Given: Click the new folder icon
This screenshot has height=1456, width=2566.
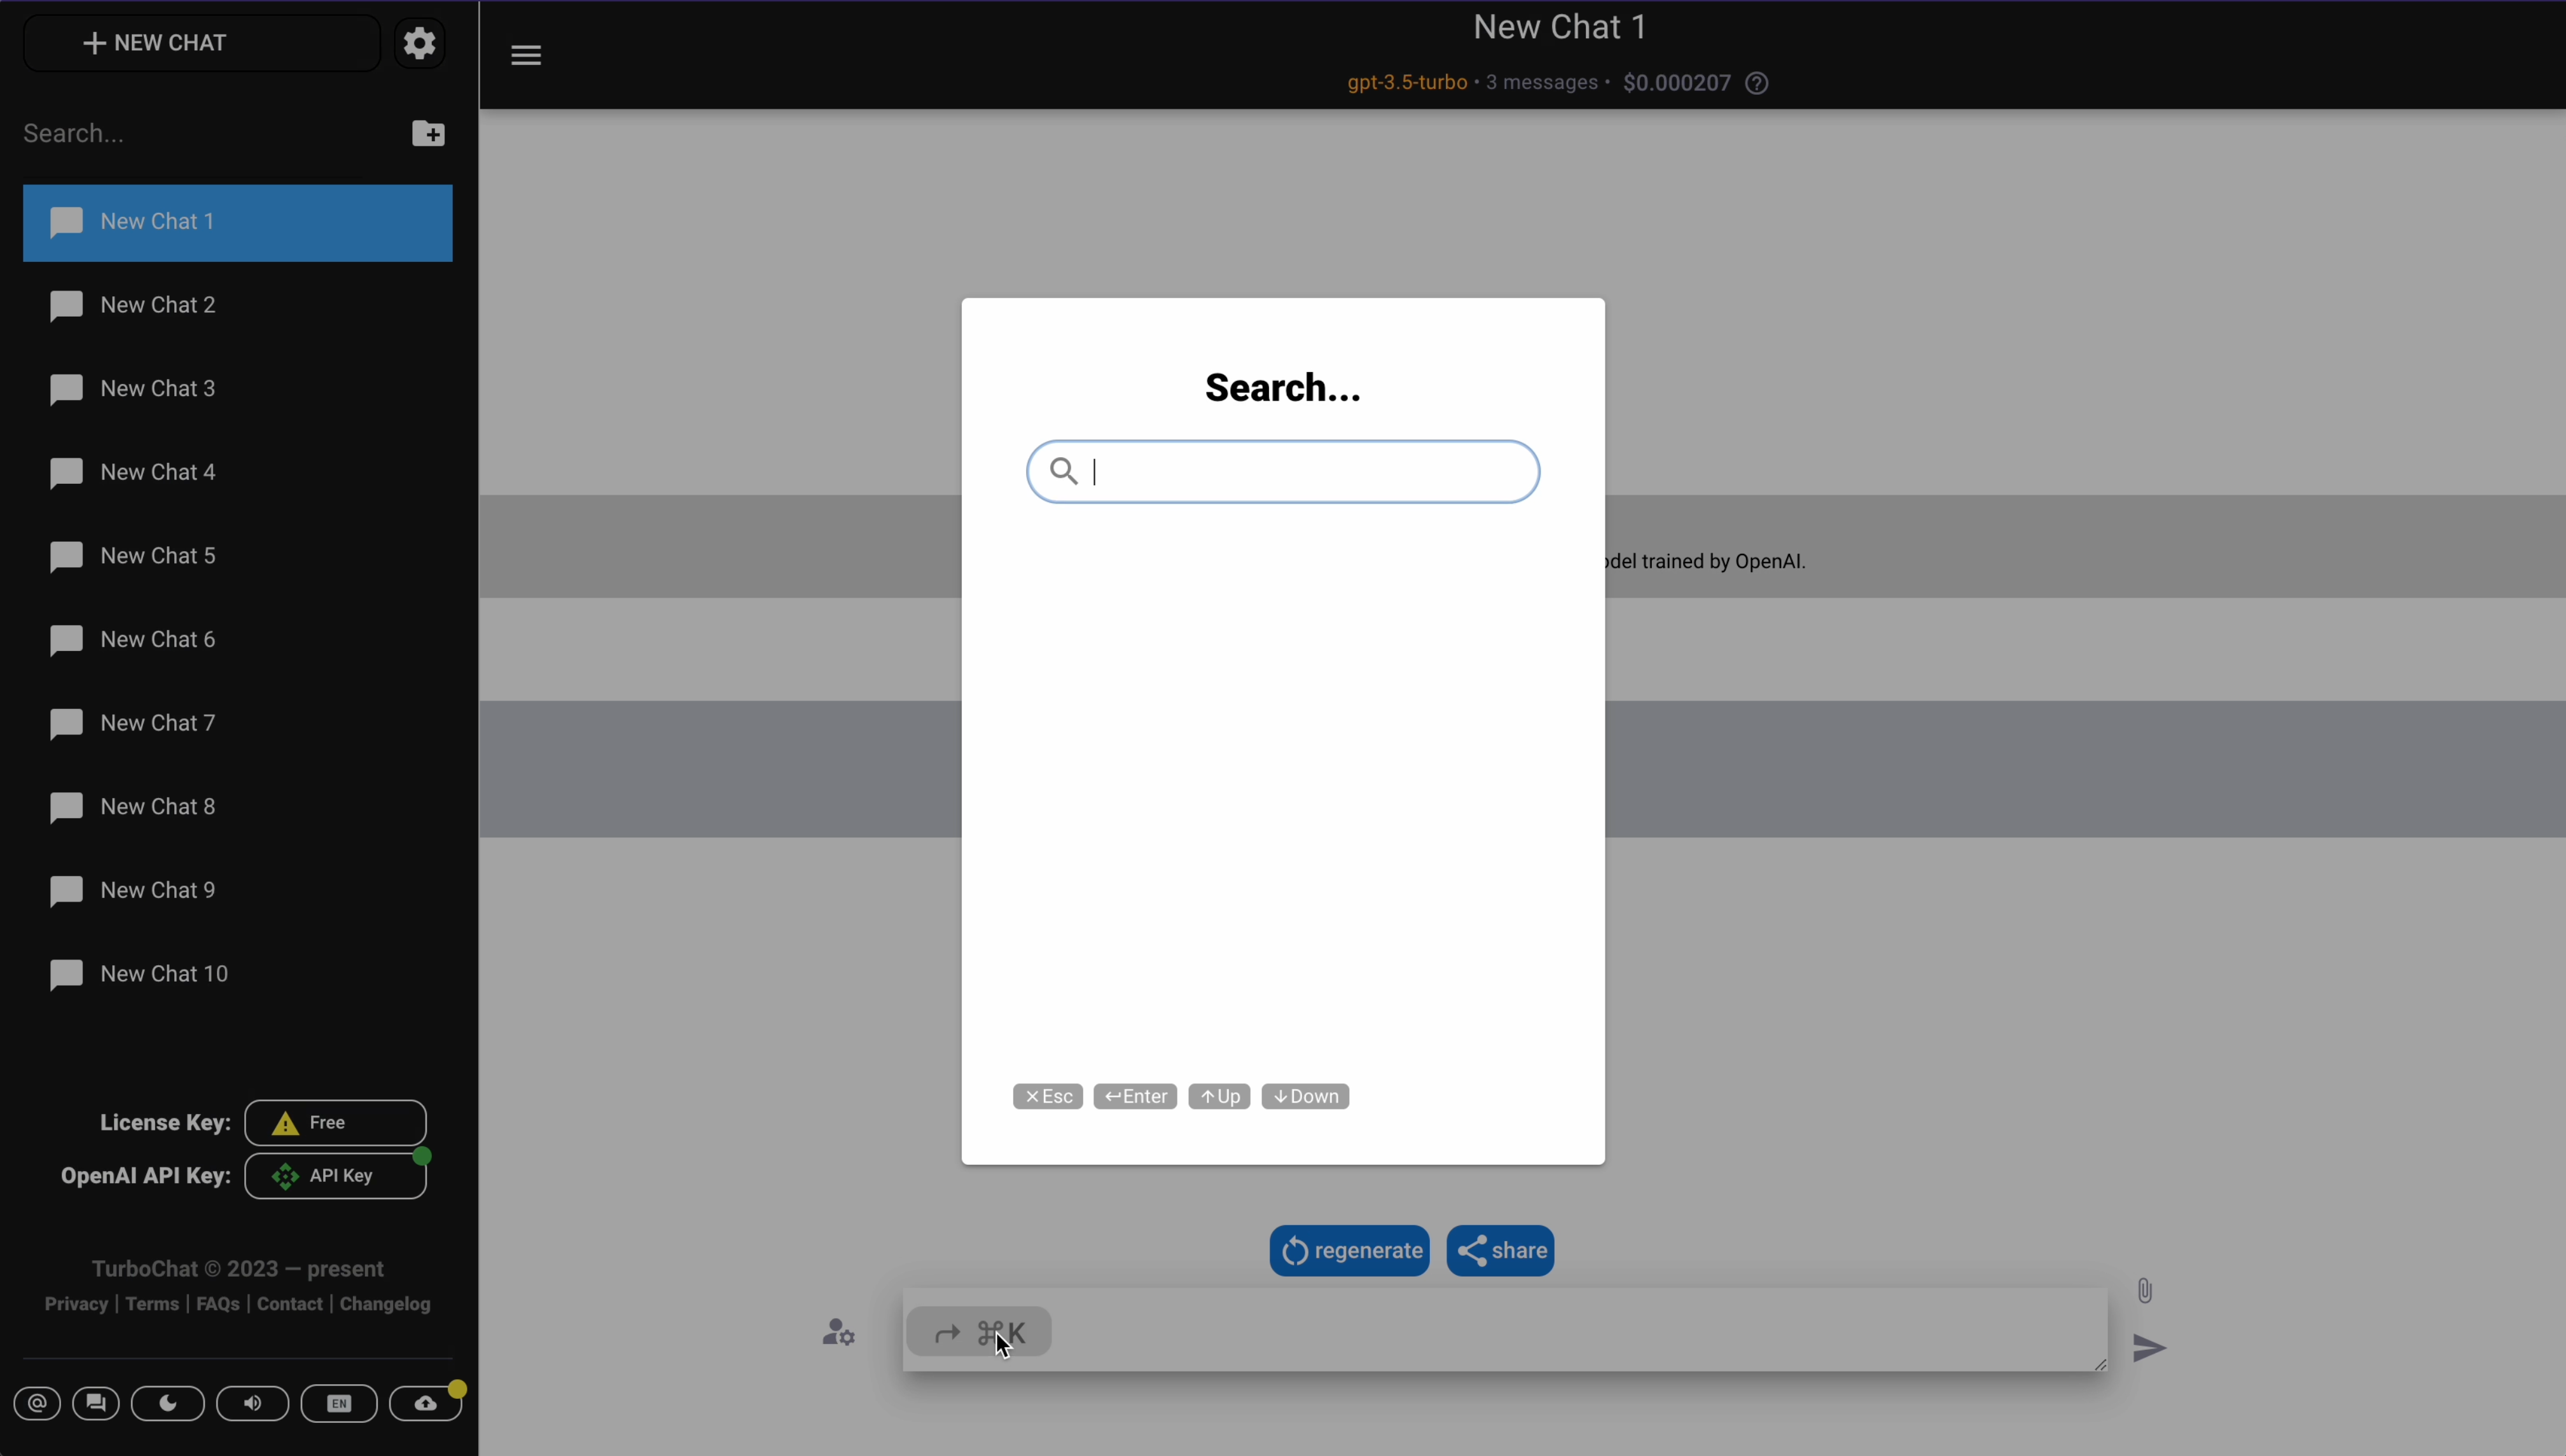Looking at the screenshot, I should click(428, 133).
